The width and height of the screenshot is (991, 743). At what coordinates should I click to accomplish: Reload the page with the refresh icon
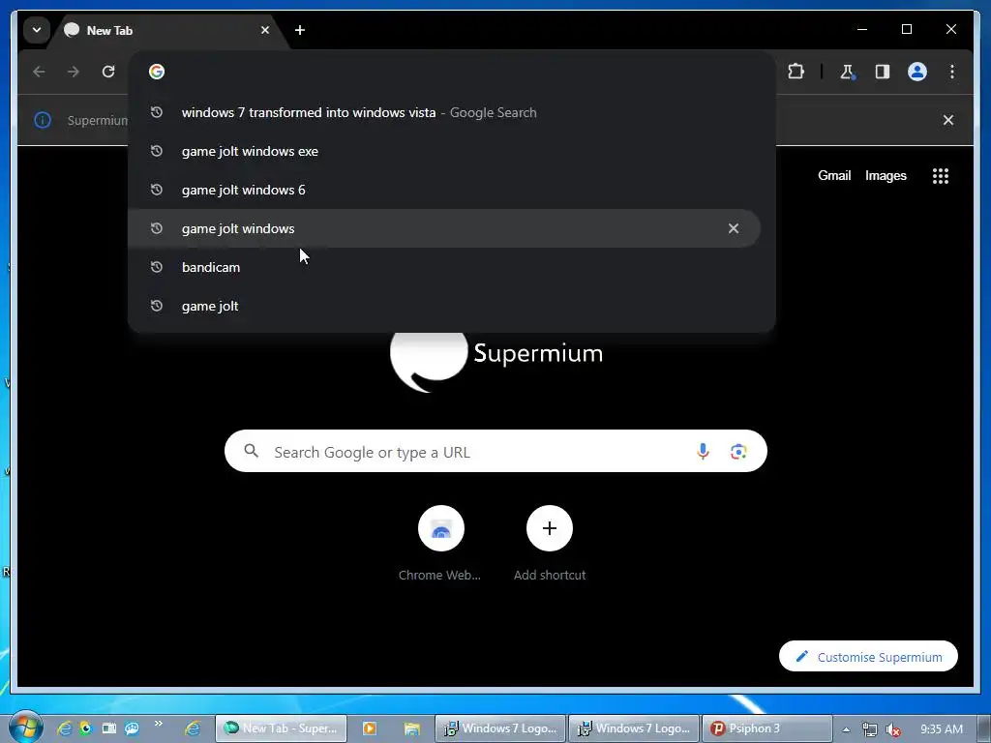point(108,72)
